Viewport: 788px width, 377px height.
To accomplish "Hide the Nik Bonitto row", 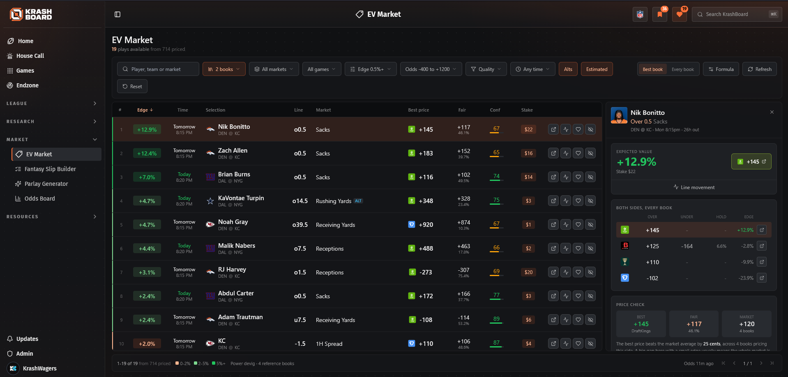I will coord(590,130).
